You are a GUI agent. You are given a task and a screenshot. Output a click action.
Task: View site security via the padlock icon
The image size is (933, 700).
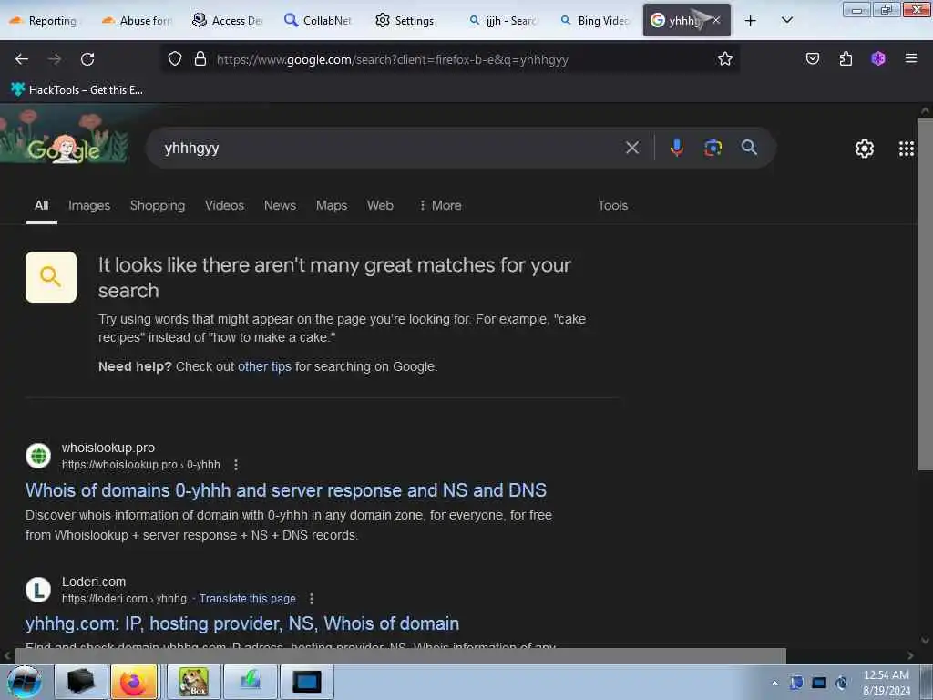(200, 58)
